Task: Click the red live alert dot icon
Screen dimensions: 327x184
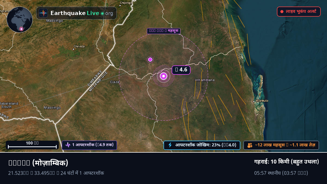Action: click(x=282, y=12)
